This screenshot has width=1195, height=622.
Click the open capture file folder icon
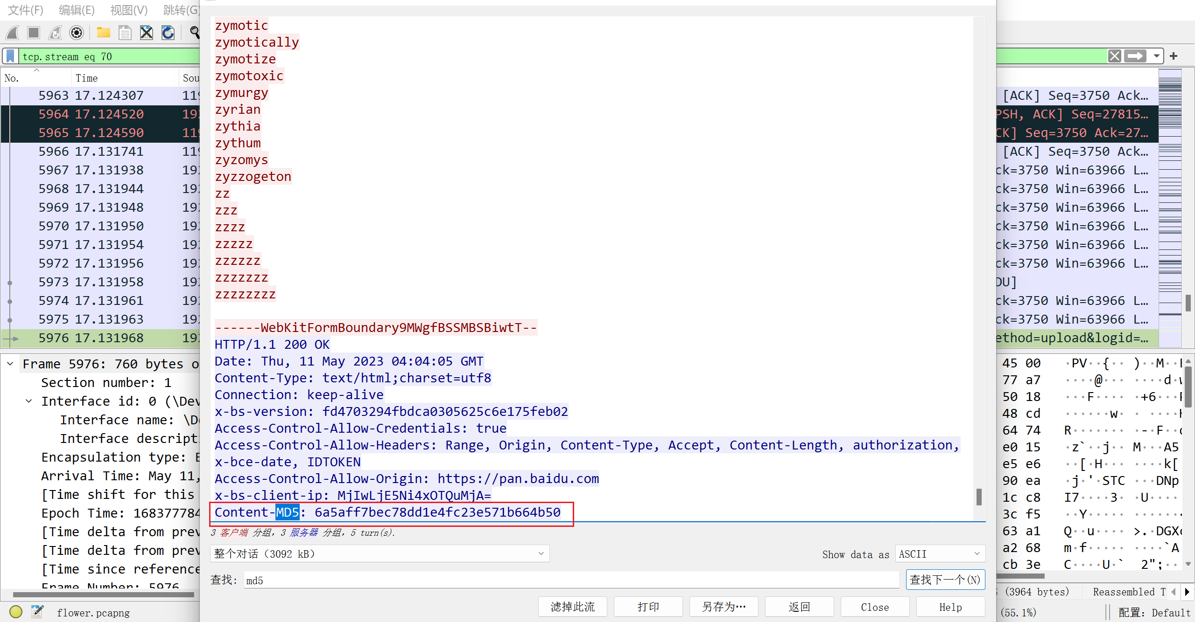click(x=103, y=33)
